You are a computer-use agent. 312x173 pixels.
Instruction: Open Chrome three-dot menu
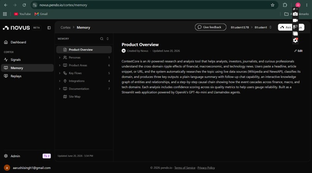(x=307, y=5)
